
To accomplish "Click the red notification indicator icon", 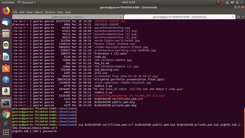I will pyautogui.click(x=219, y=2).
